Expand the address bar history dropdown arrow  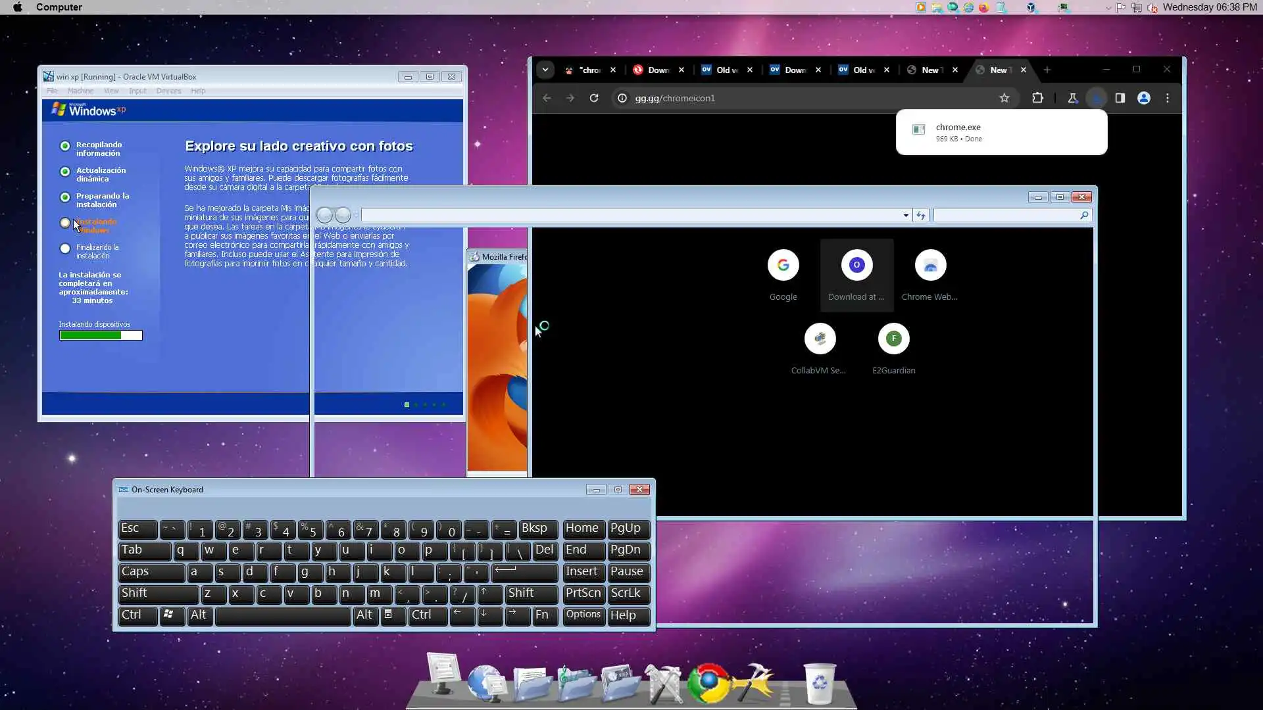pos(906,216)
